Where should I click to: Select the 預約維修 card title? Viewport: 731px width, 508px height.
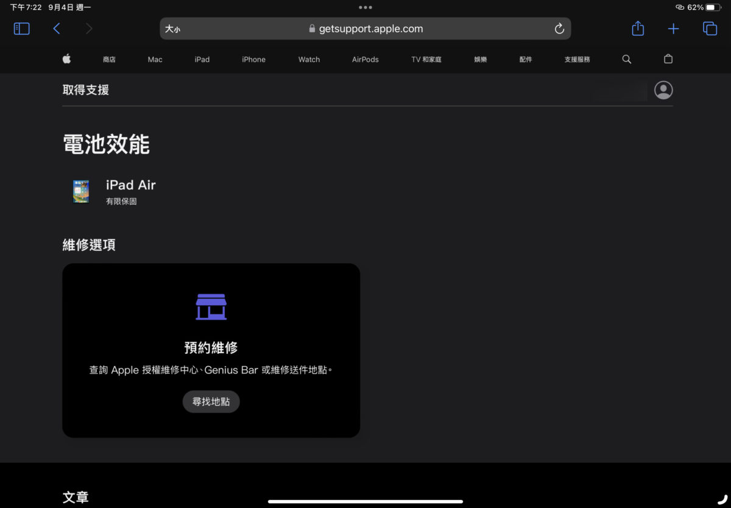pyautogui.click(x=211, y=348)
